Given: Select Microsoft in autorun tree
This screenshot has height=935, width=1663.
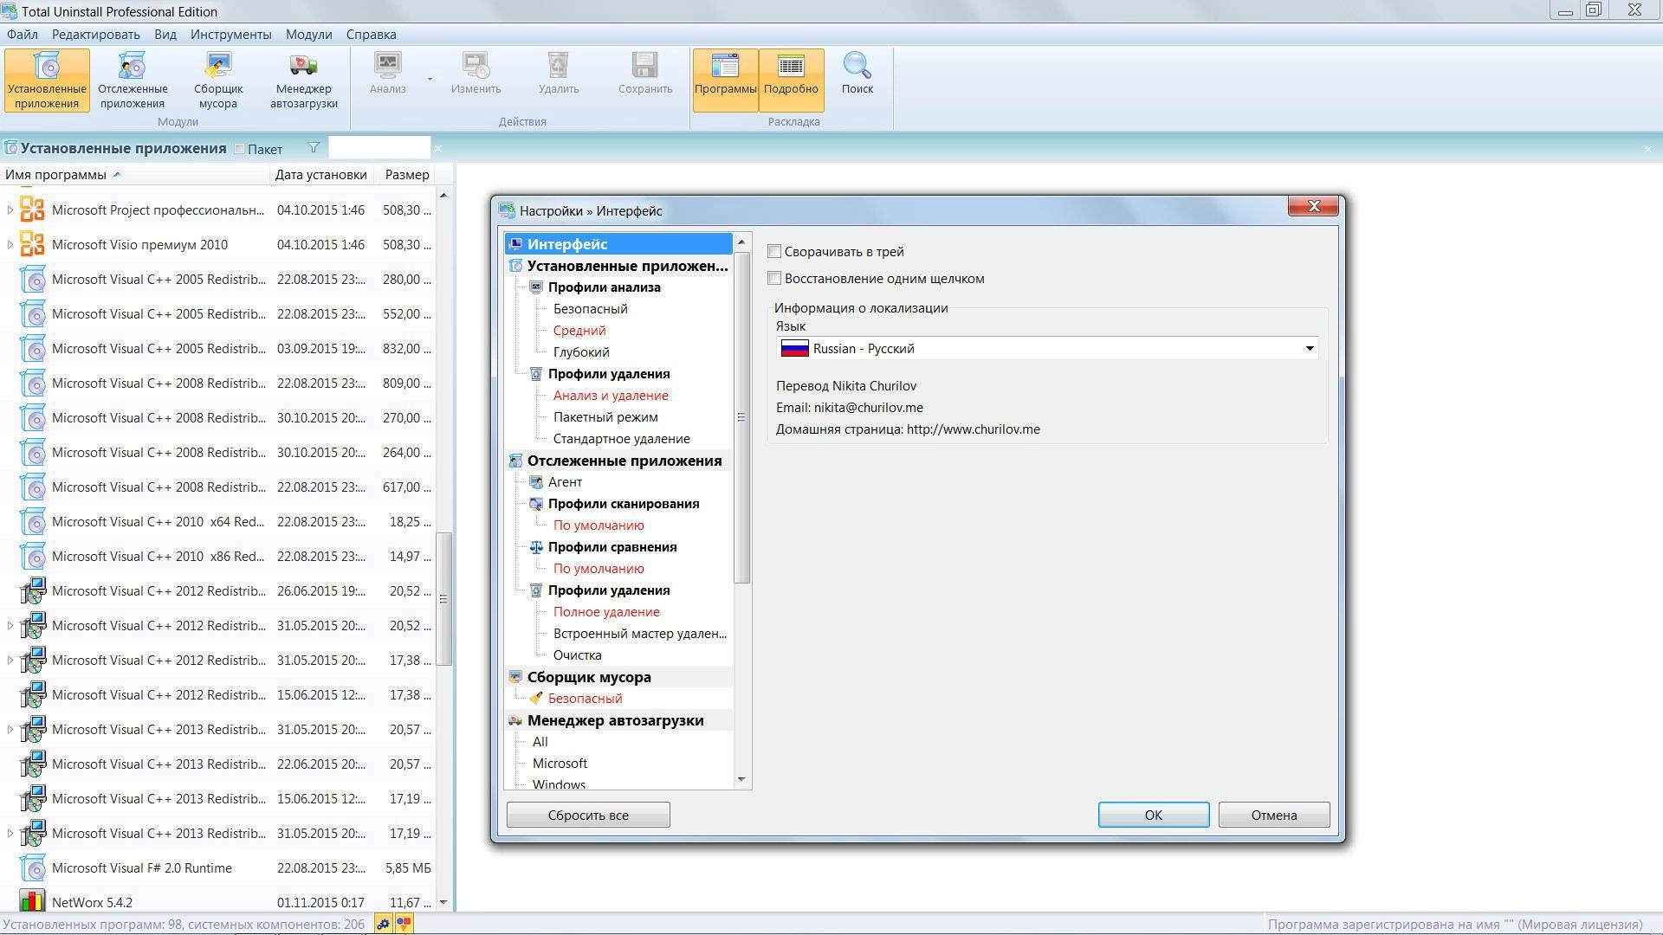Looking at the screenshot, I should [x=560, y=764].
